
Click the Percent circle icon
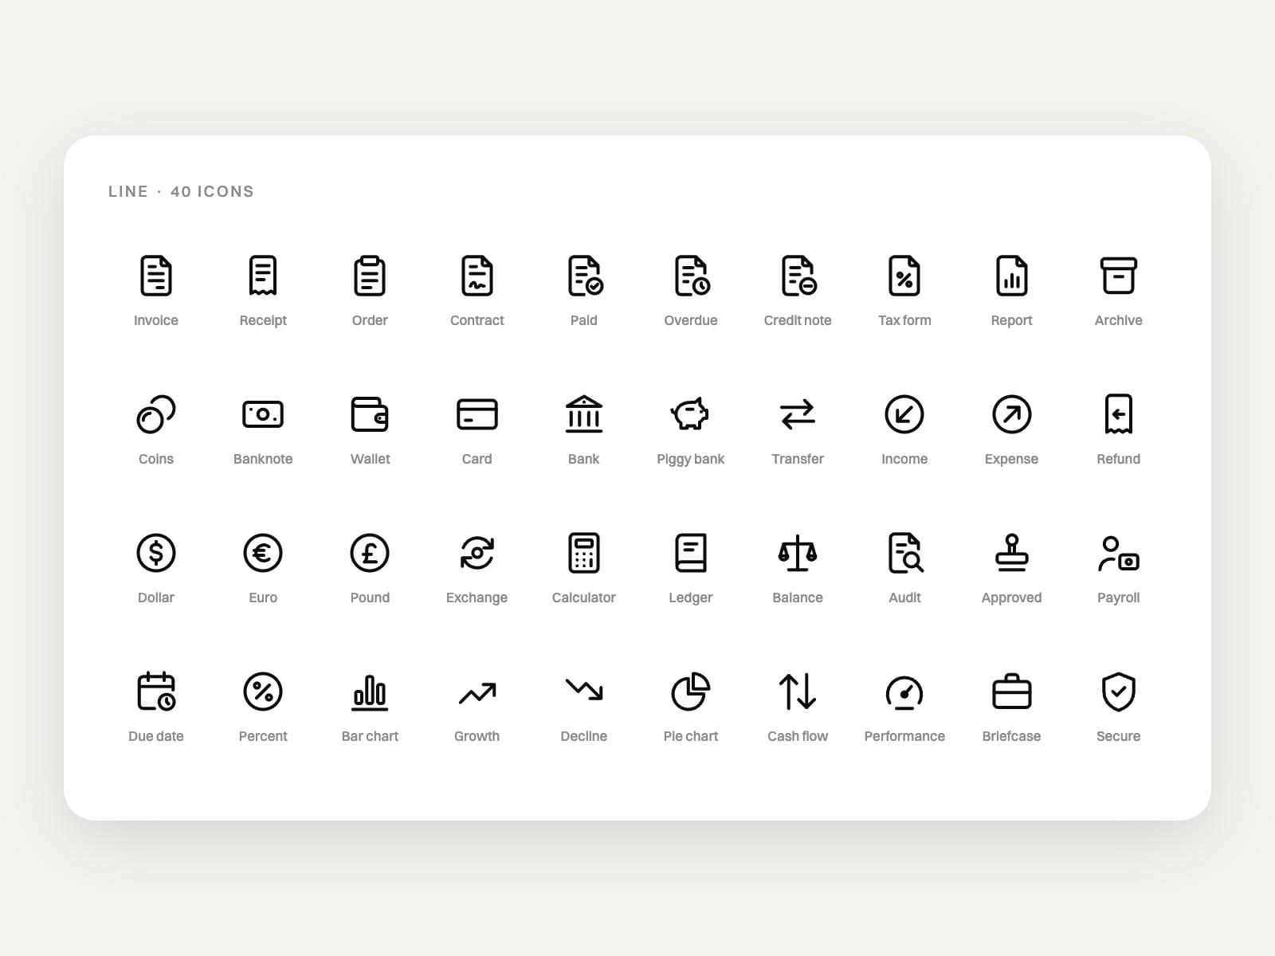263,692
